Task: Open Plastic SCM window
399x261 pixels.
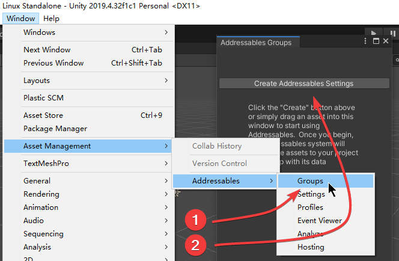Action: (x=89, y=98)
